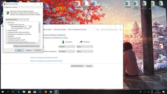
Task: Click the settings tree horizontal scrollbar
Action: 22,43
